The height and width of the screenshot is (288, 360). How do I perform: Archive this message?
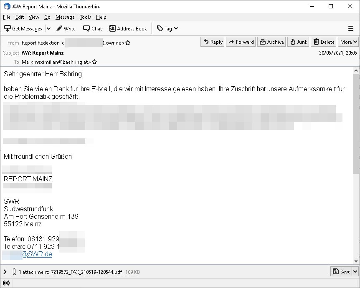271,42
